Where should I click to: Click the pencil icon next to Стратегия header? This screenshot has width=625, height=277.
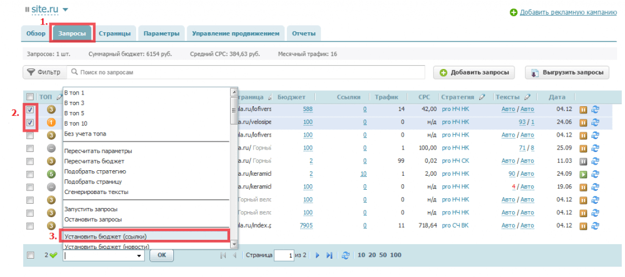coord(482,96)
